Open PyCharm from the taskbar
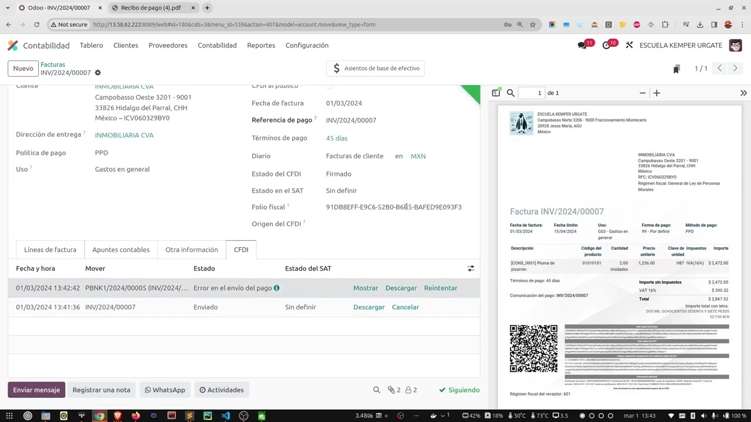The height and width of the screenshot is (422, 751). (x=207, y=416)
